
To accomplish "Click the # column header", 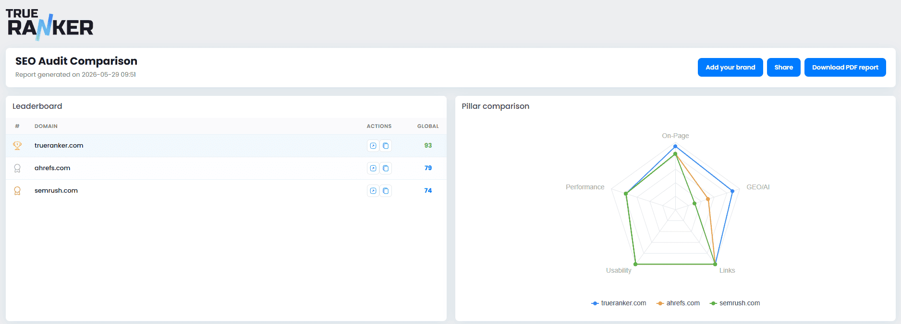I will click(x=17, y=127).
